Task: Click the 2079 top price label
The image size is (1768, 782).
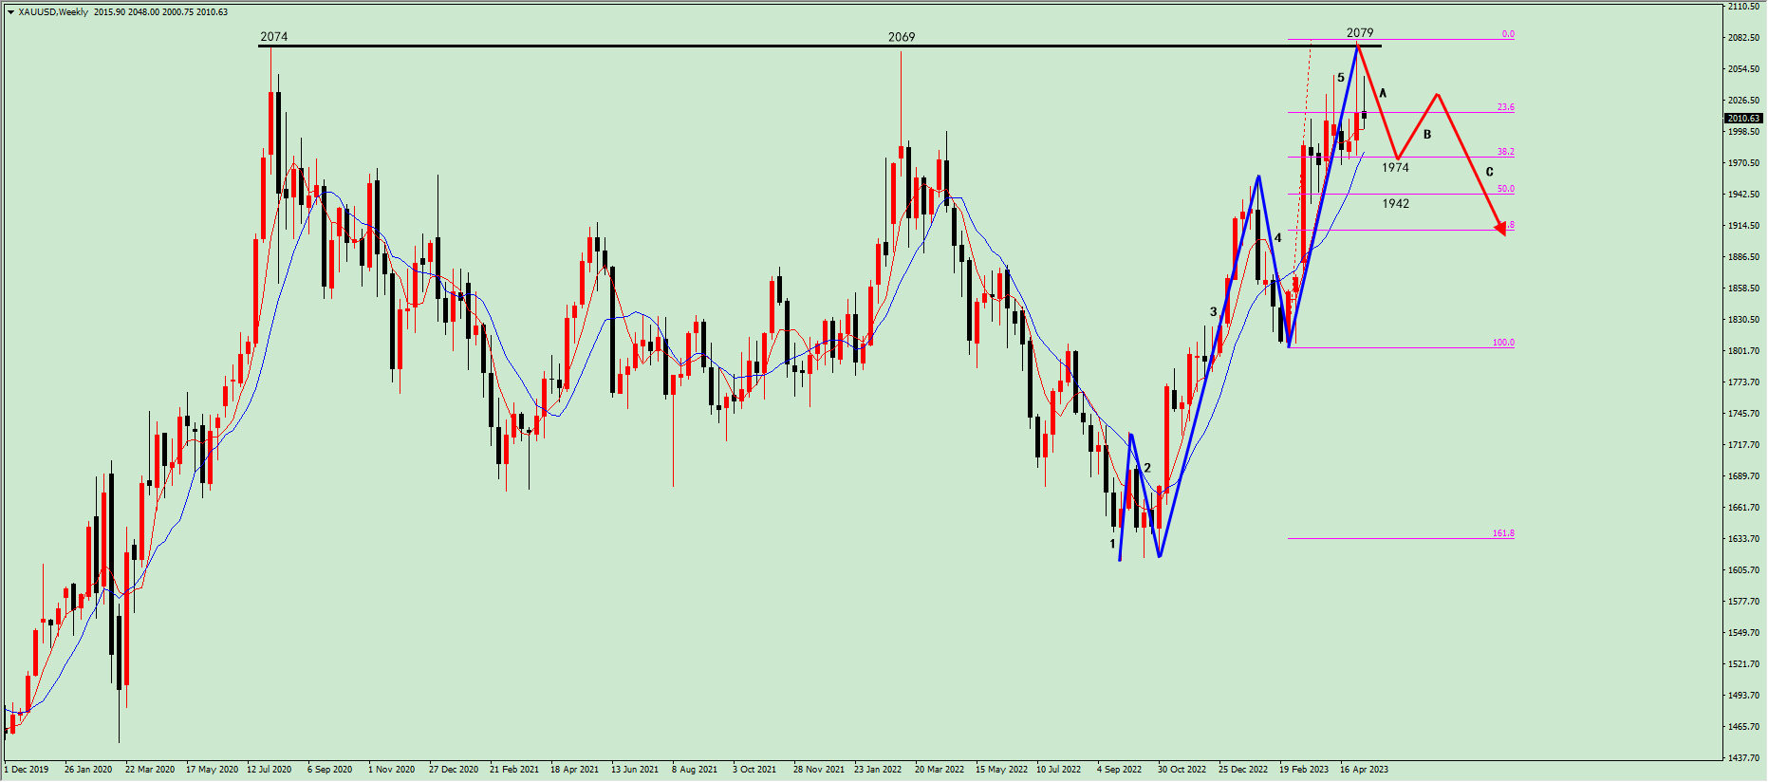Action: pyautogui.click(x=1359, y=33)
